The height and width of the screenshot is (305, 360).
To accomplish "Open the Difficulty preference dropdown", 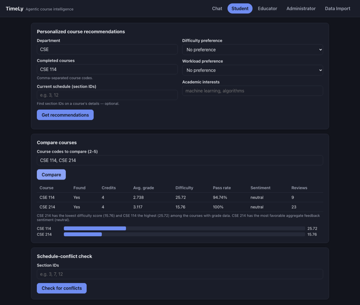I will pyautogui.click(x=253, y=50).
